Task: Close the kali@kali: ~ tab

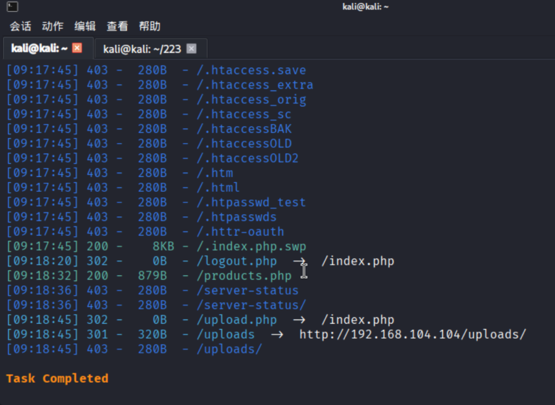Action: 77,48
